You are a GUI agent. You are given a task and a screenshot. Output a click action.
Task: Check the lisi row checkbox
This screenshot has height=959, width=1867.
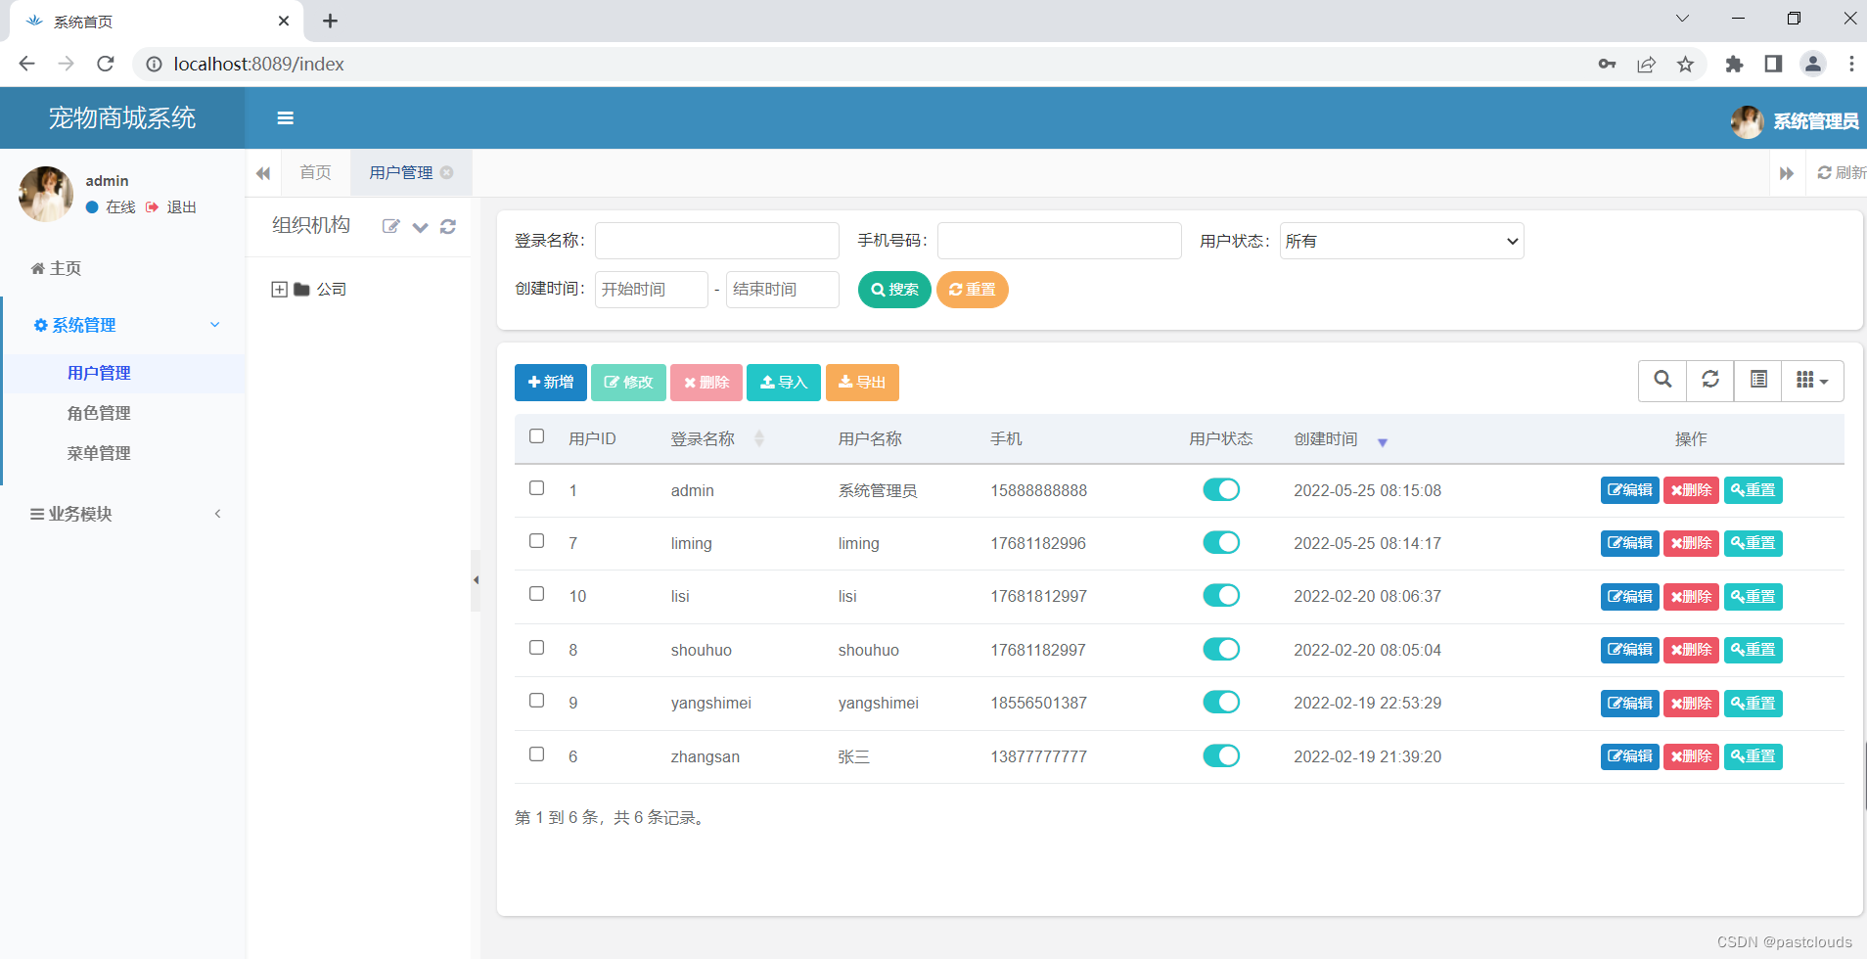pos(536,594)
